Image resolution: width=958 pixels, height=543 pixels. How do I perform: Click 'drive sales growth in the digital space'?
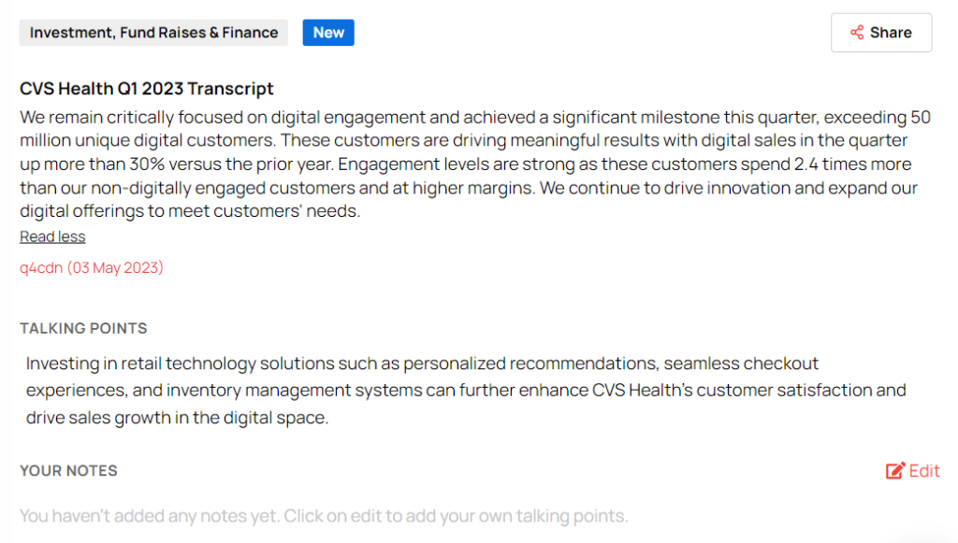click(178, 418)
